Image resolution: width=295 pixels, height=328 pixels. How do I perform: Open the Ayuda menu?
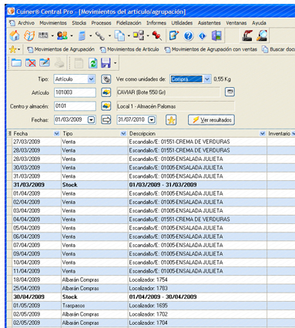(259, 23)
